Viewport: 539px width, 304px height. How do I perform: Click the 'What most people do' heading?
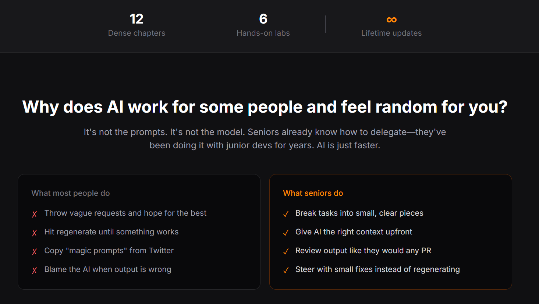pos(71,193)
